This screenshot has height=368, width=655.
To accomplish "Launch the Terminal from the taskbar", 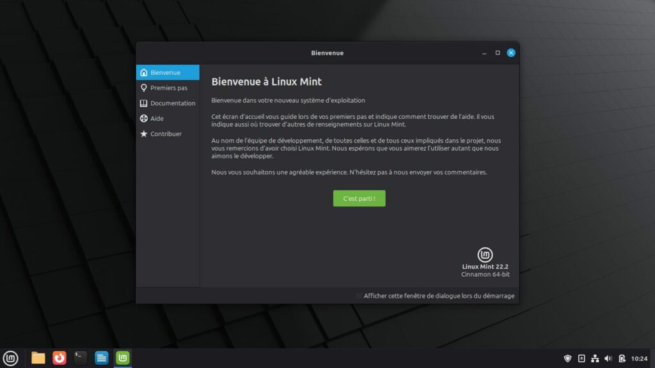I will pos(80,358).
